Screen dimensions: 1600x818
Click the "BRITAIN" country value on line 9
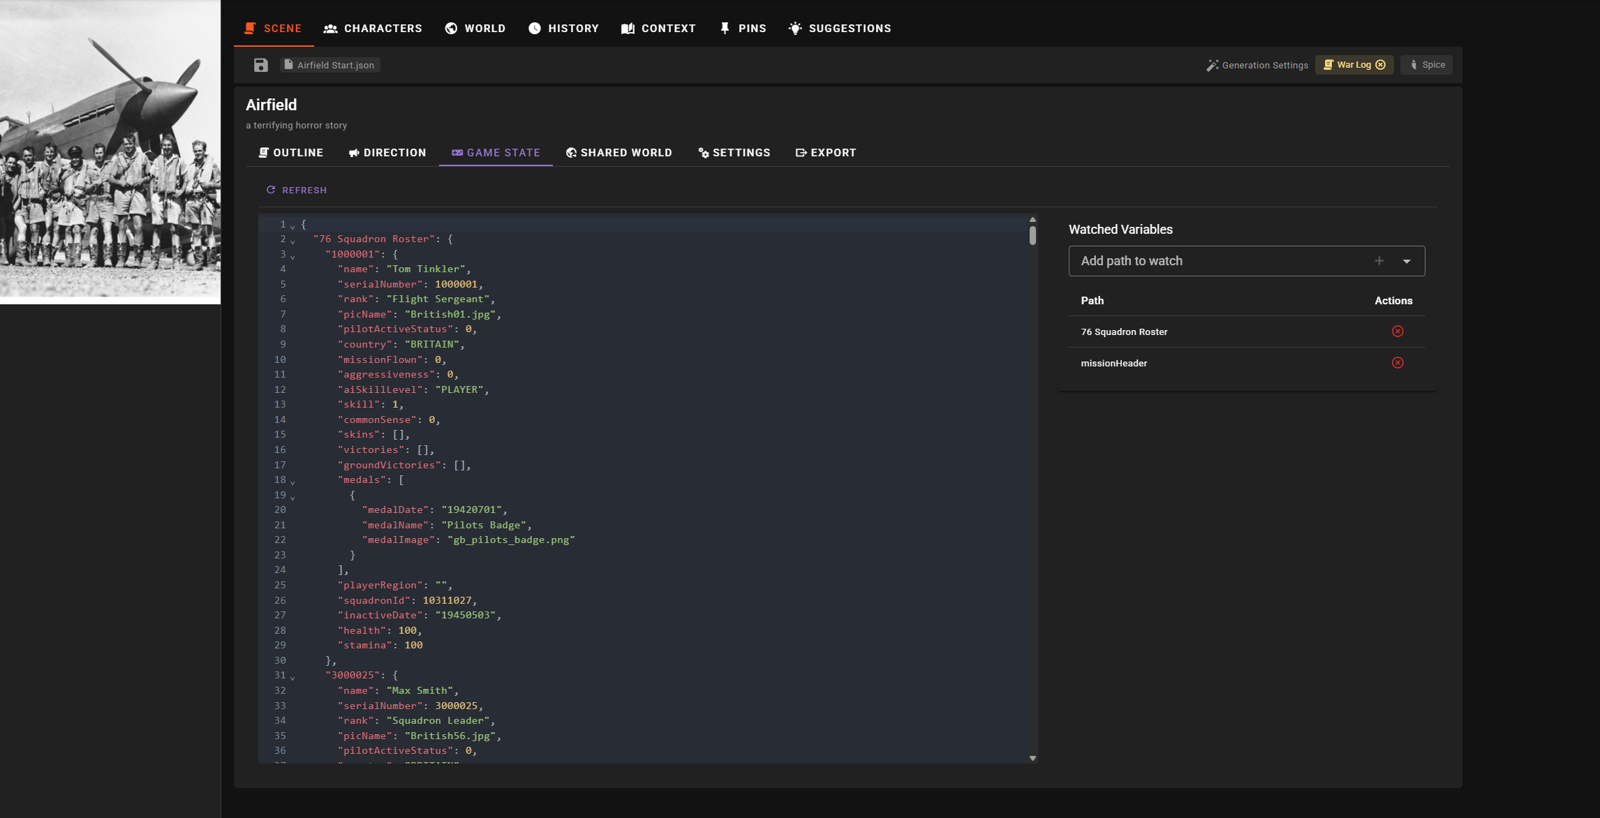click(x=432, y=344)
